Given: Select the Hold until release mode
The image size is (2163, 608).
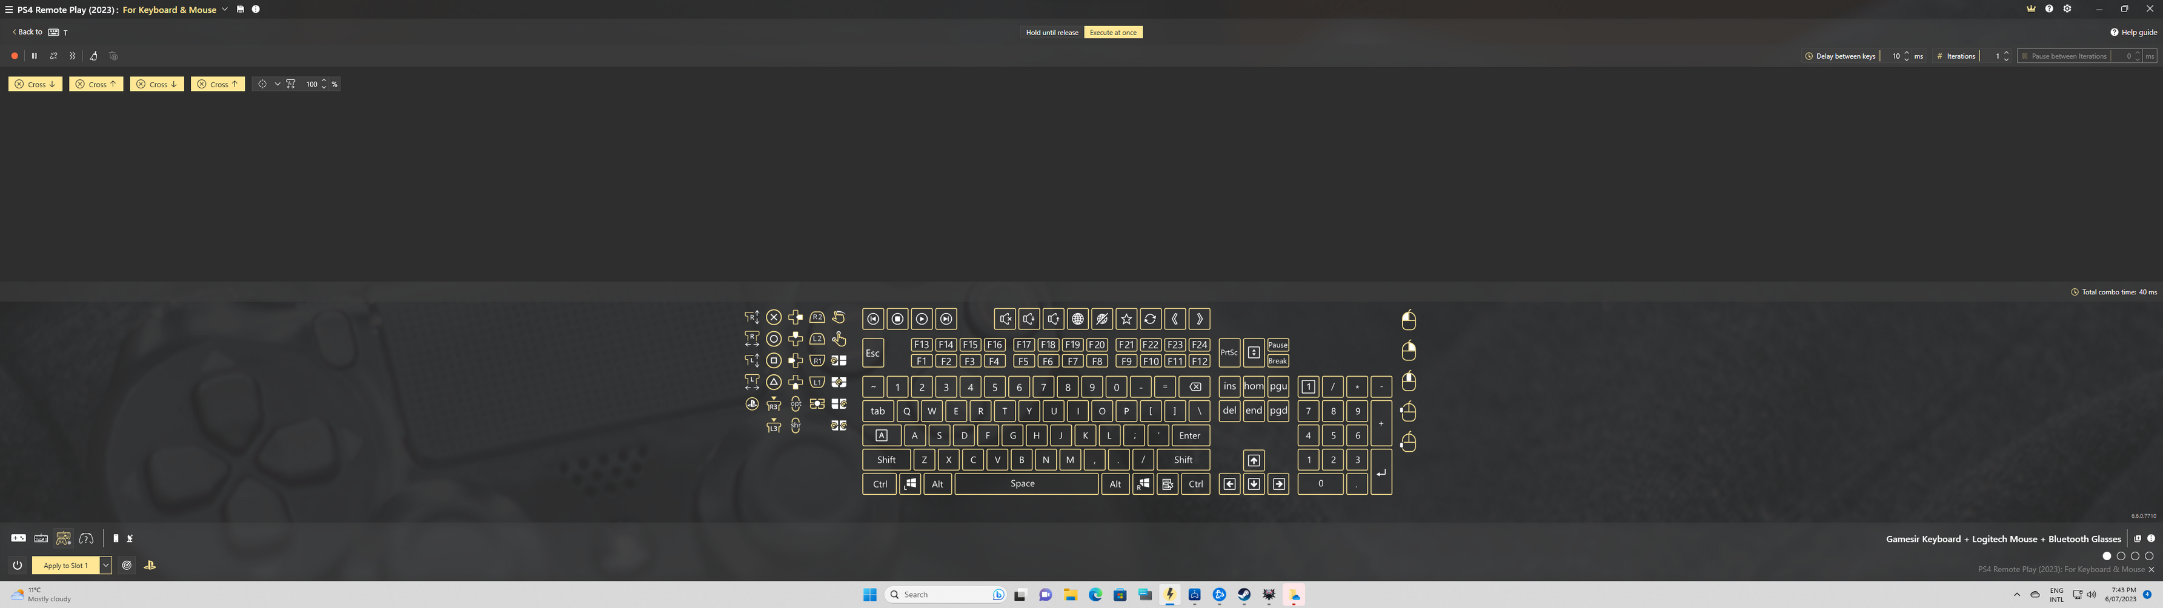Looking at the screenshot, I should click(1051, 33).
